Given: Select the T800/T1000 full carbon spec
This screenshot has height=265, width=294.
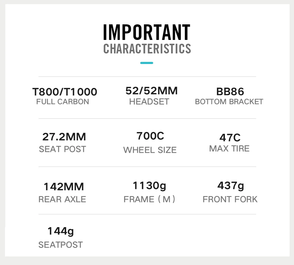Looking at the screenshot, I should tap(64, 92).
